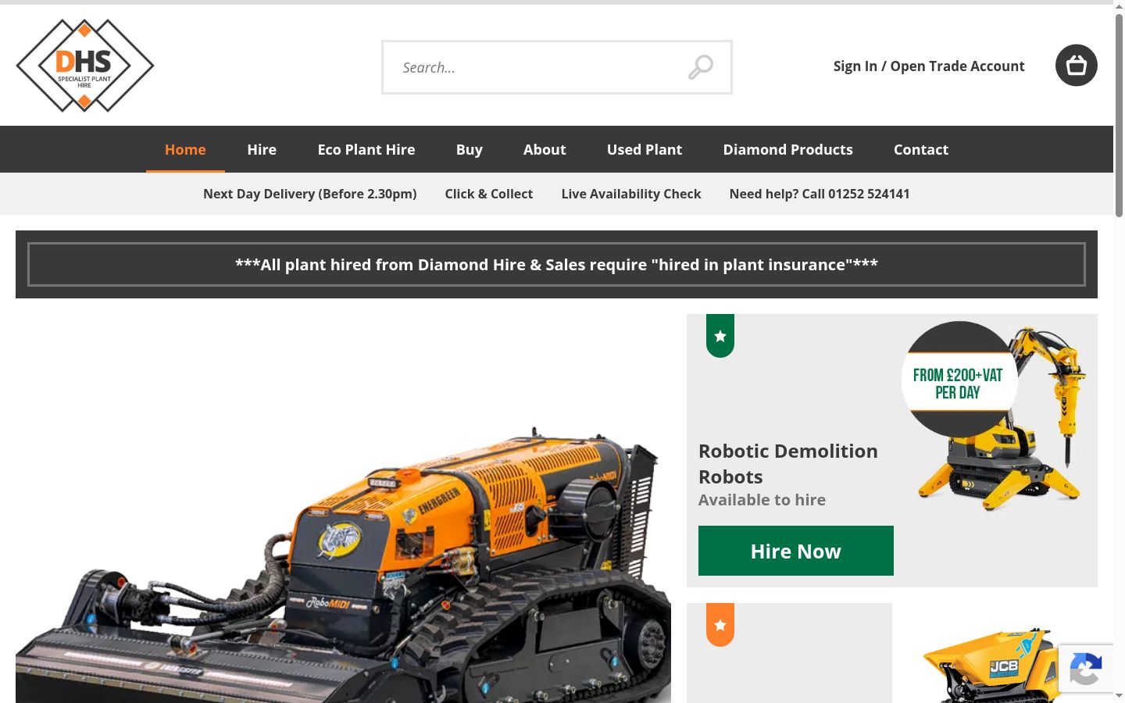Click the Robotic Demolition Robots heading

click(788, 464)
